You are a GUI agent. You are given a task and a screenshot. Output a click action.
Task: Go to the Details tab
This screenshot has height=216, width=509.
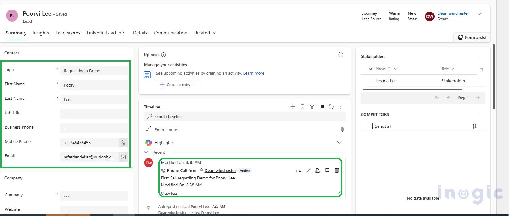[140, 33]
